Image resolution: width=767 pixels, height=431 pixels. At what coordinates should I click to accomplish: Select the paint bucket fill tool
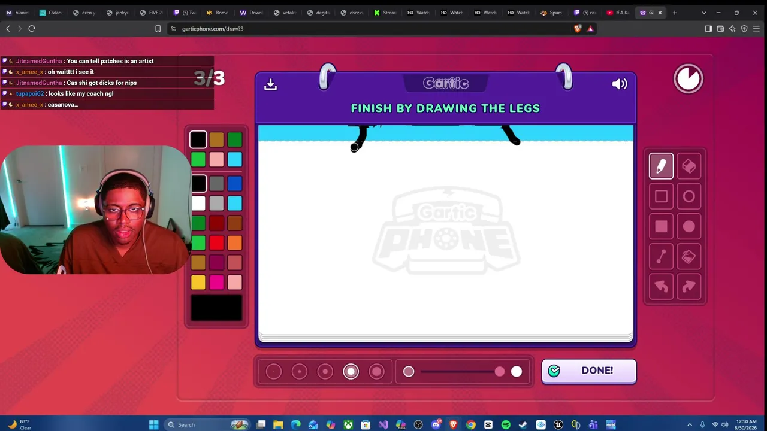pyautogui.click(x=689, y=257)
